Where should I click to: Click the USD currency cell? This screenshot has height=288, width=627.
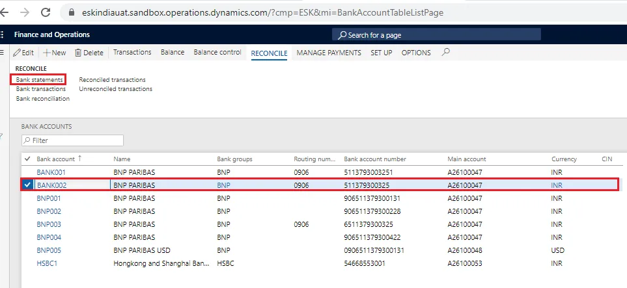(x=558, y=250)
